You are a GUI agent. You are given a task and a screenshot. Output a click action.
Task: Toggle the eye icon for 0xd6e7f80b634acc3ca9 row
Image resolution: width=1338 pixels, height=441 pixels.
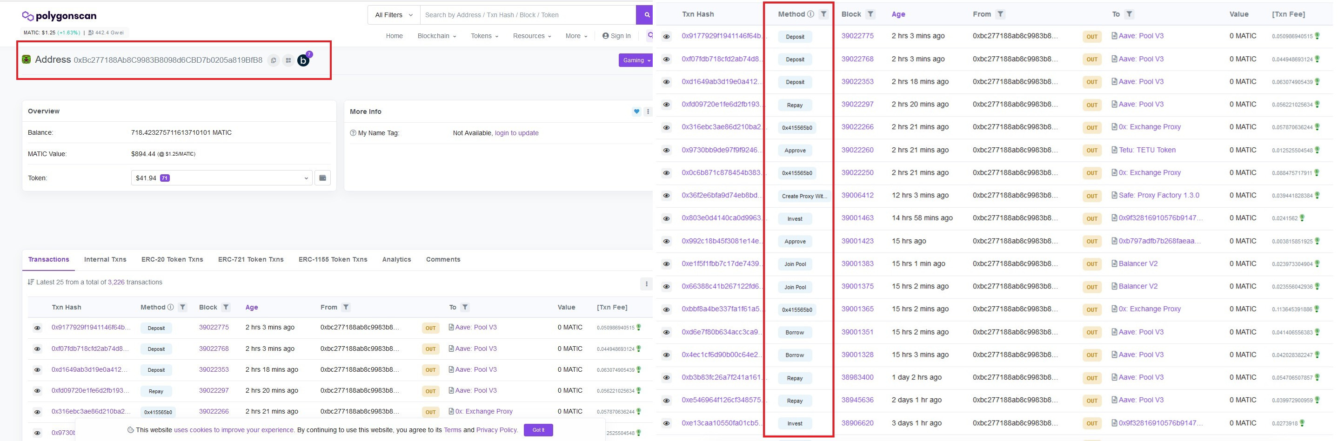point(666,333)
